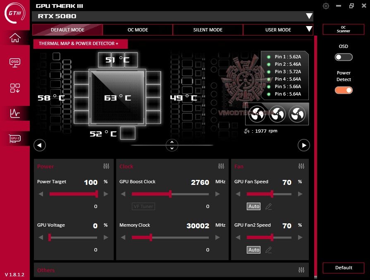The height and width of the screenshot is (280, 370).
Task: Switch to User Mode tab
Action: click(x=278, y=30)
